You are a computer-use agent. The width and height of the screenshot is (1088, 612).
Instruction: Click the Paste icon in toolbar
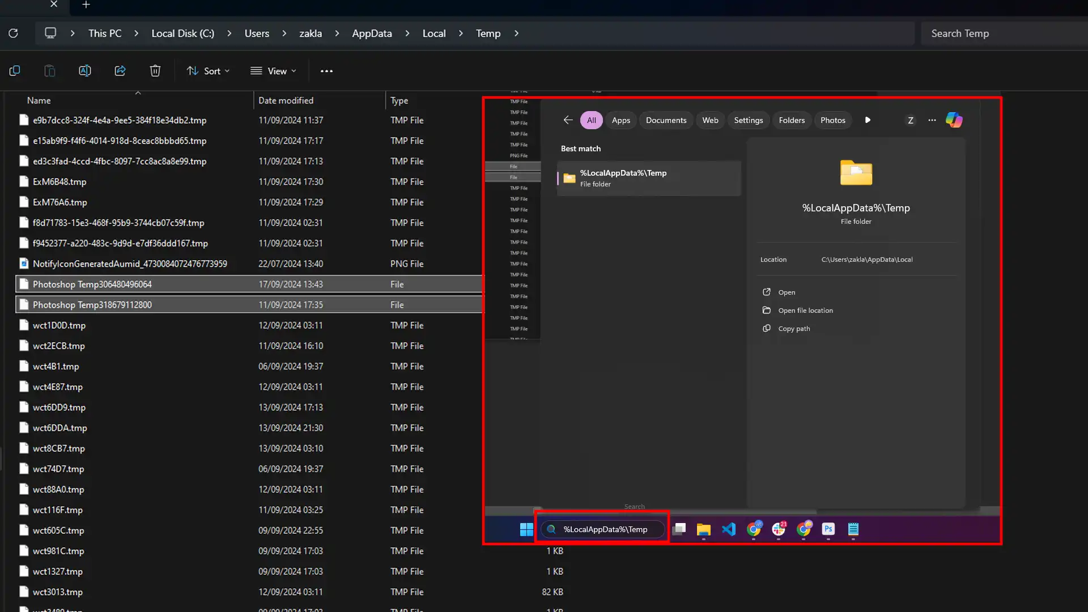tap(50, 71)
